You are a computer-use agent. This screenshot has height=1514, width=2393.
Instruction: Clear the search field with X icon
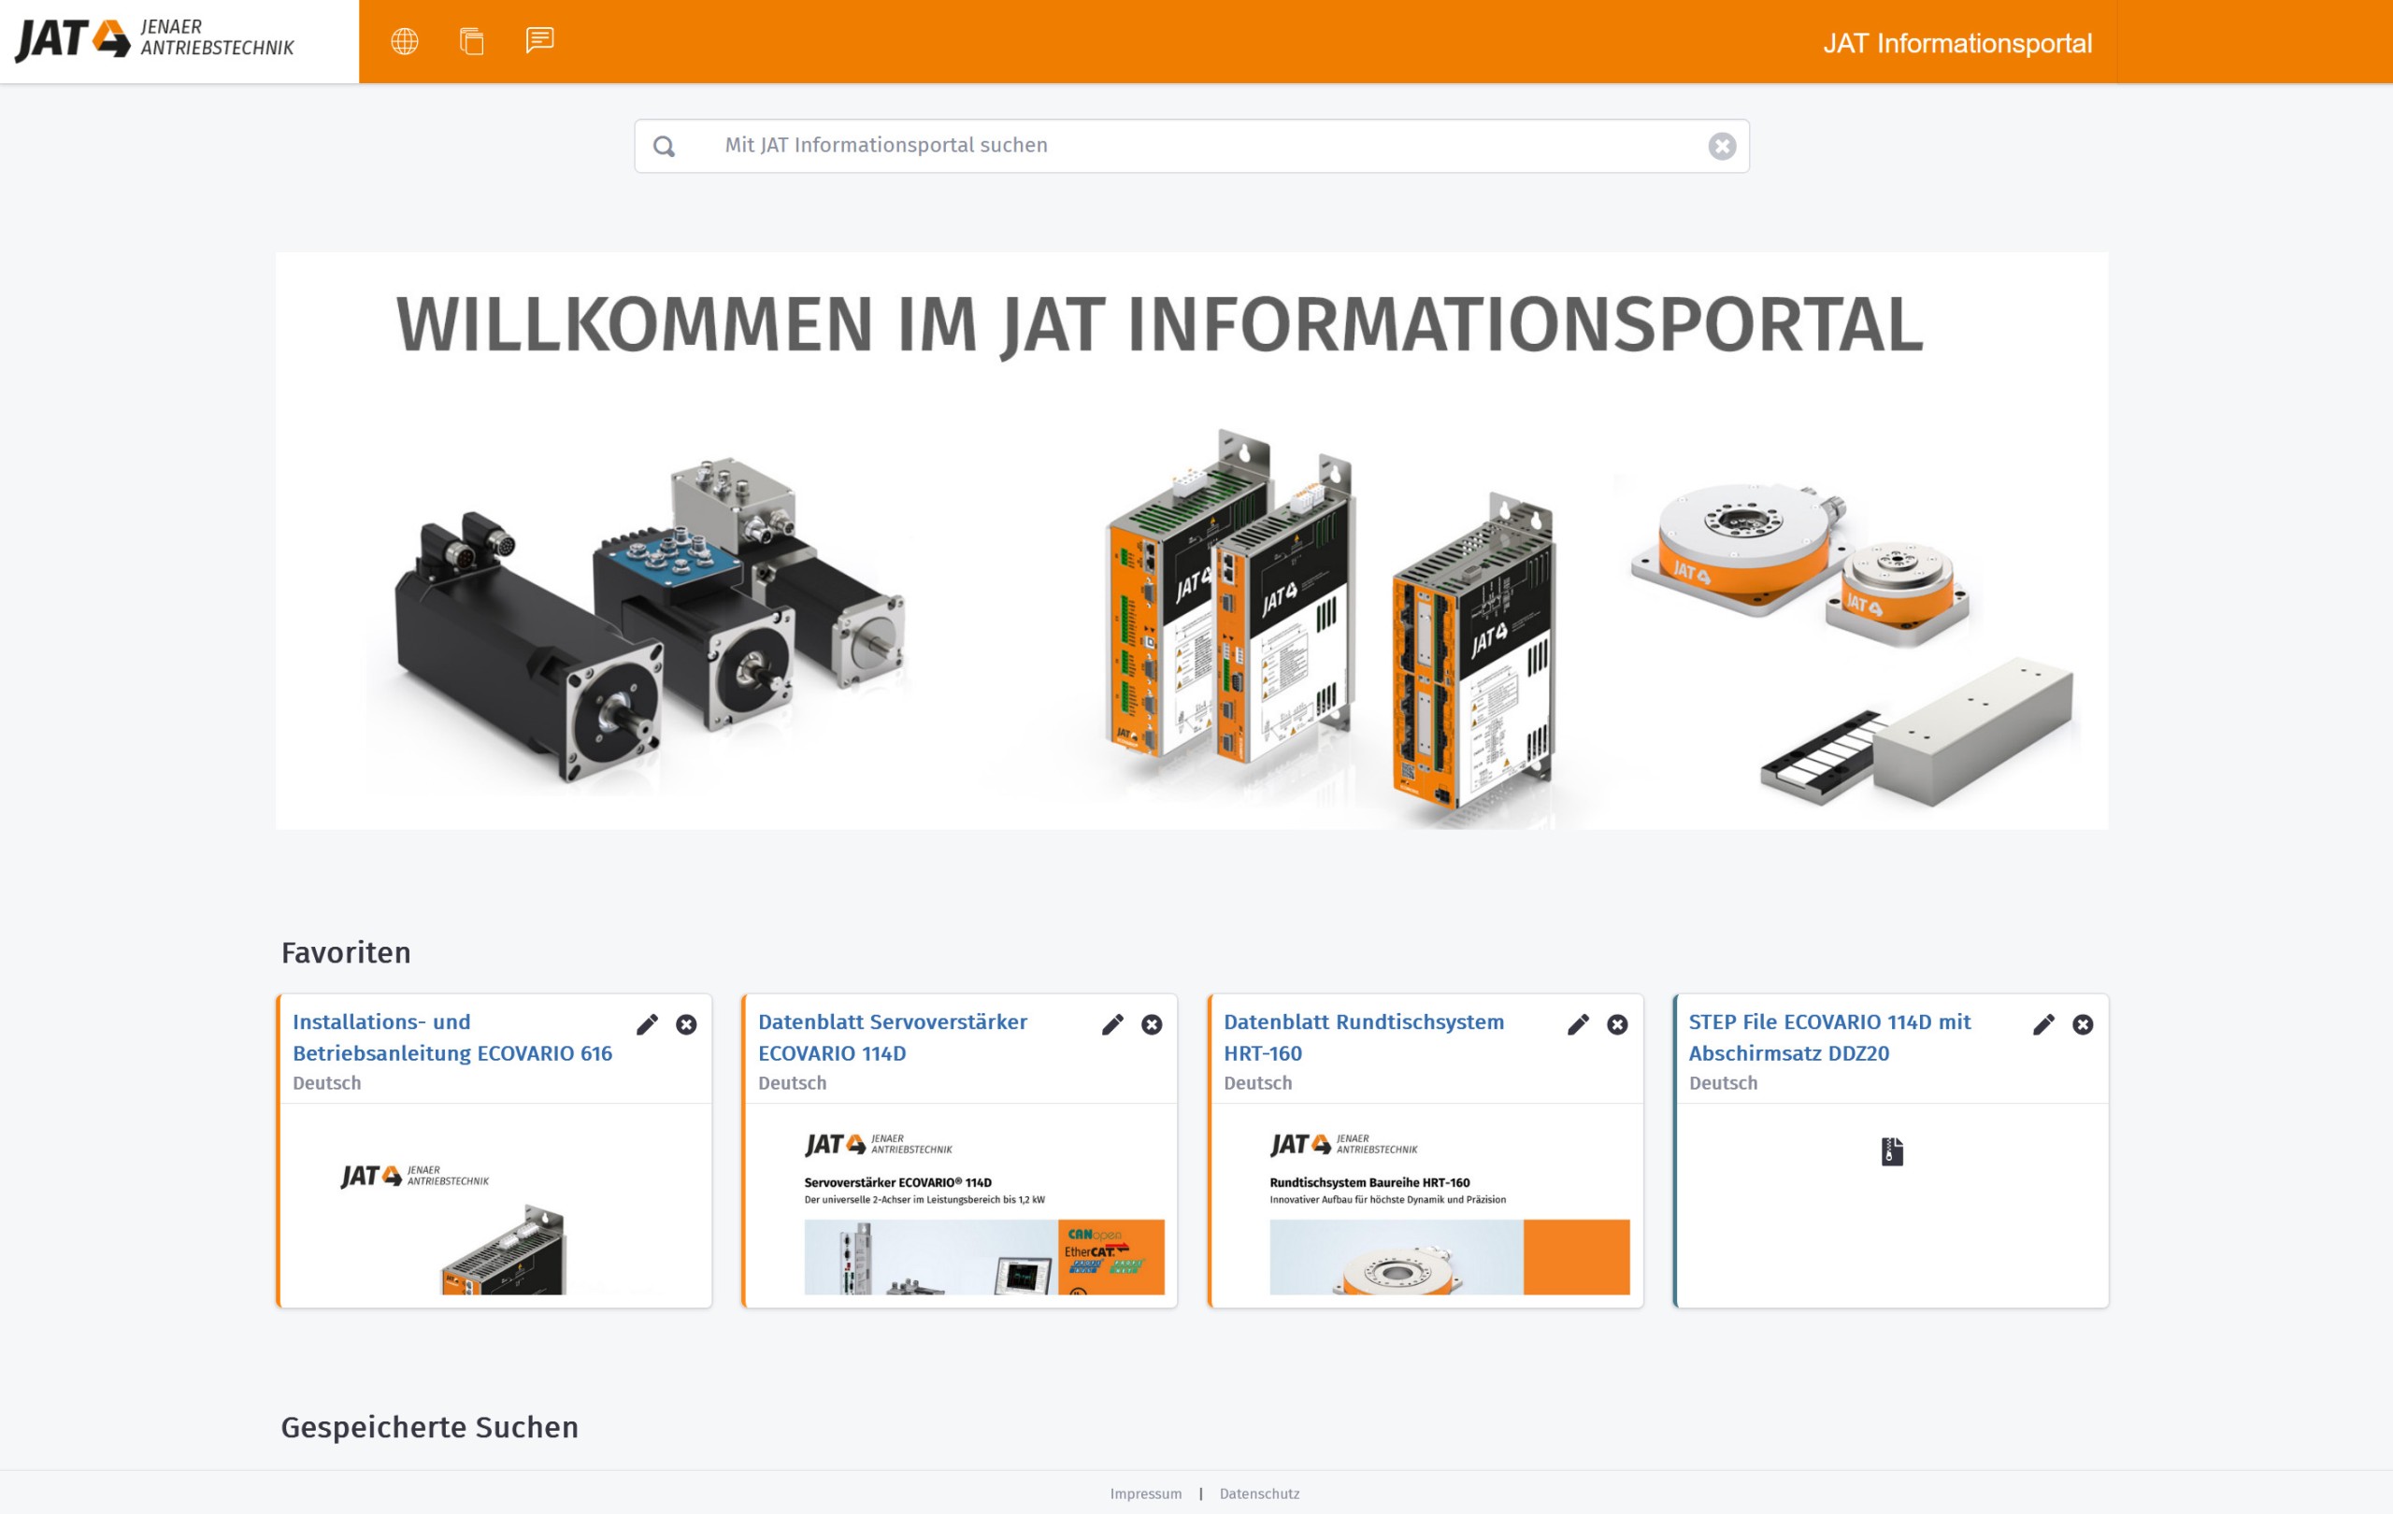coord(1721,146)
